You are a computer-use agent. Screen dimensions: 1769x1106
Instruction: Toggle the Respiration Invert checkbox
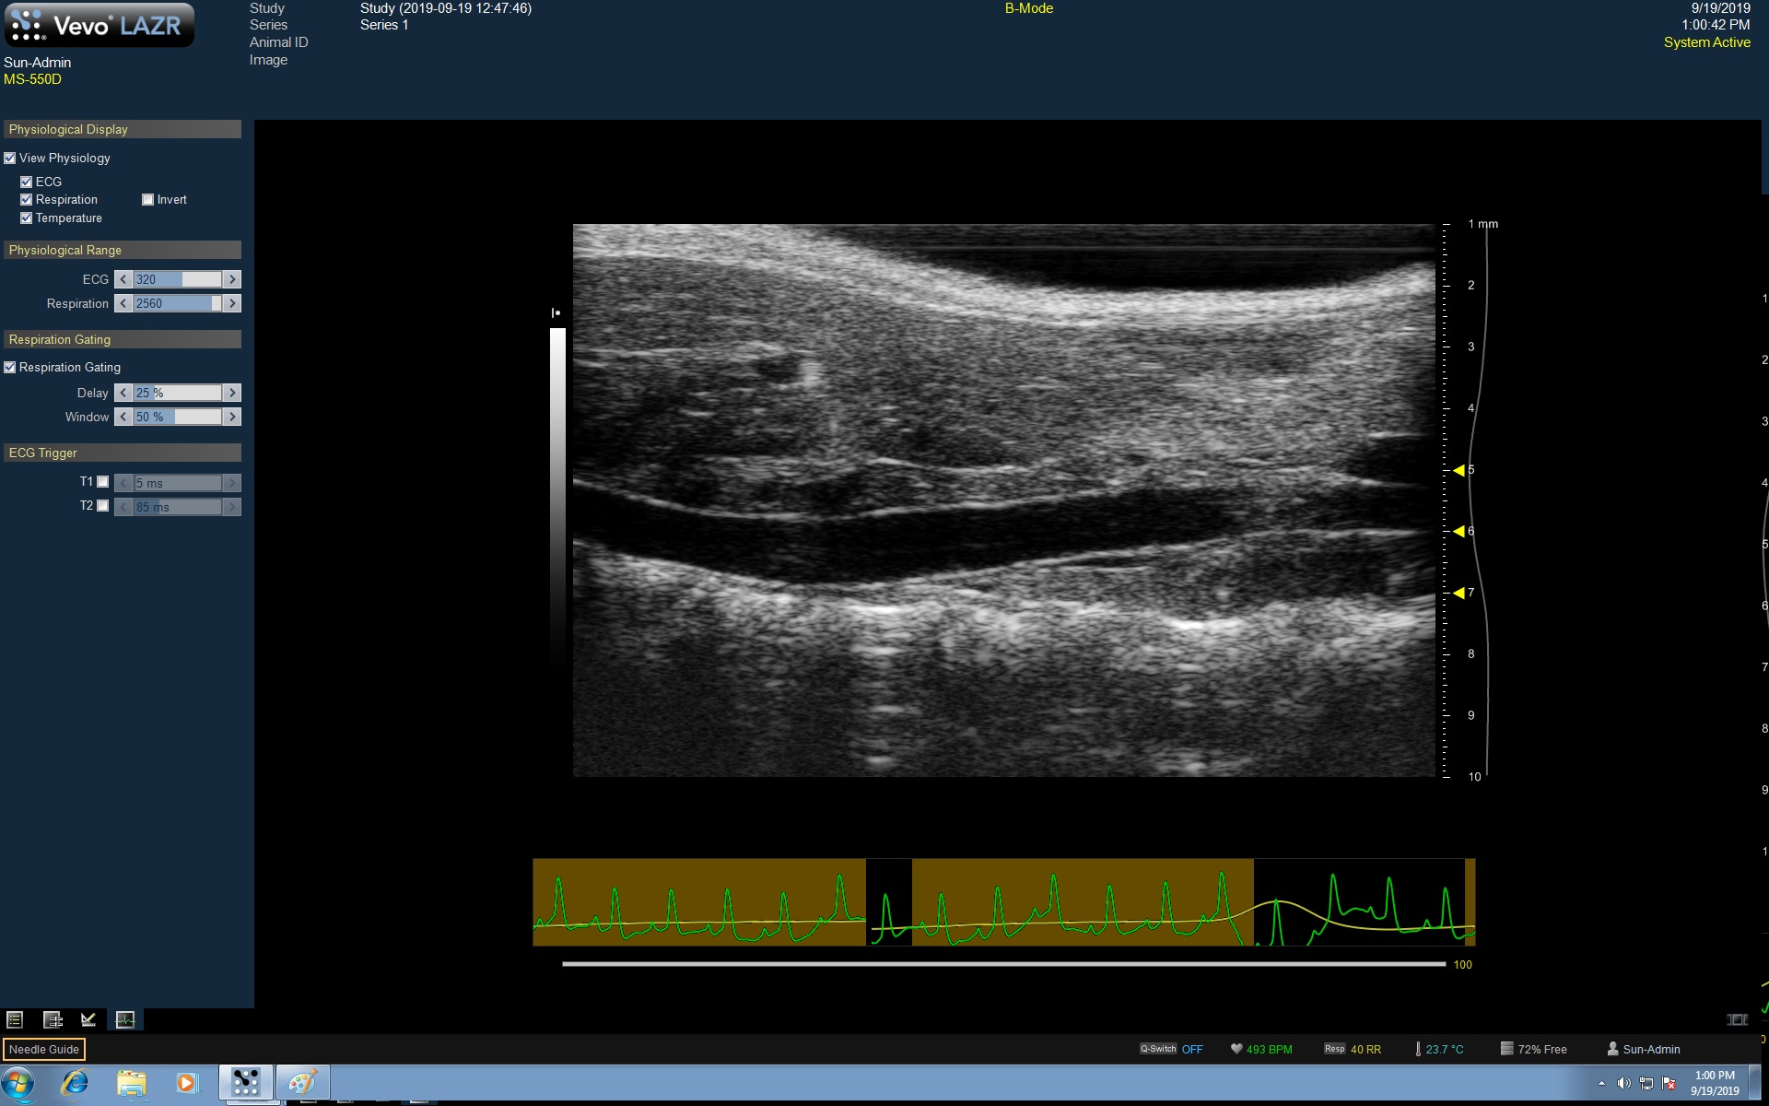coord(147,200)
